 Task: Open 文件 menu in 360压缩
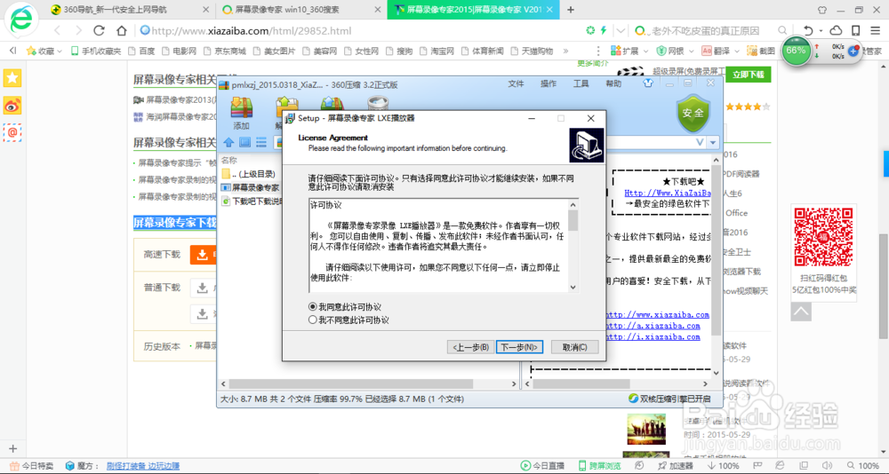tap(516, 83)
